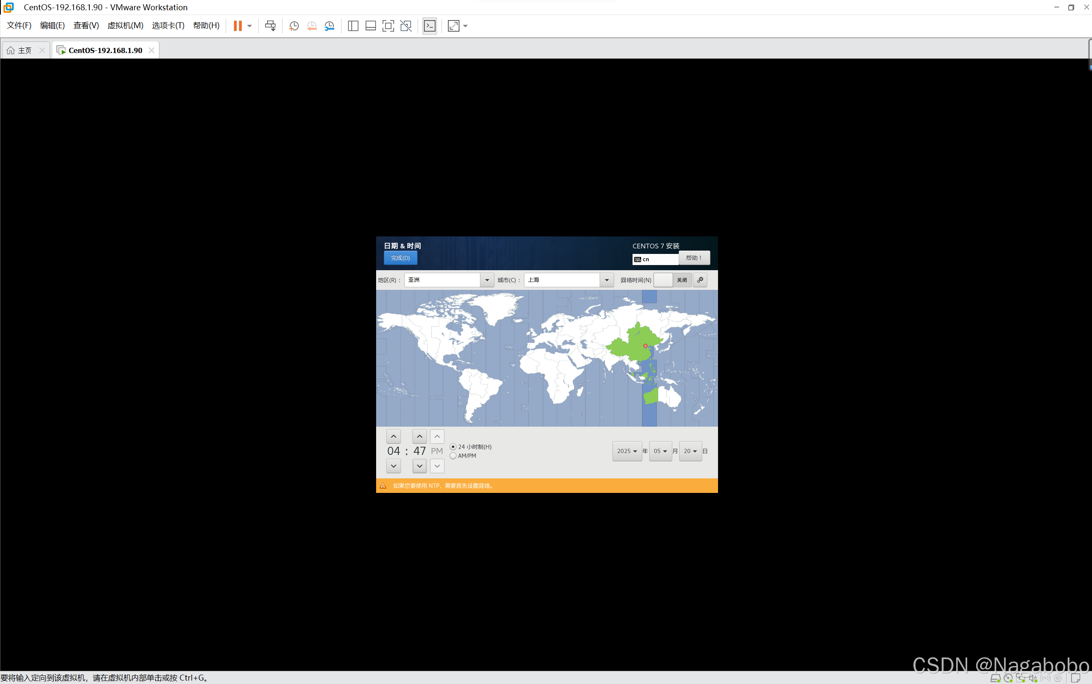Open the year dropdown 2025
Screen dimensions: 1092x684
point(627,451)
